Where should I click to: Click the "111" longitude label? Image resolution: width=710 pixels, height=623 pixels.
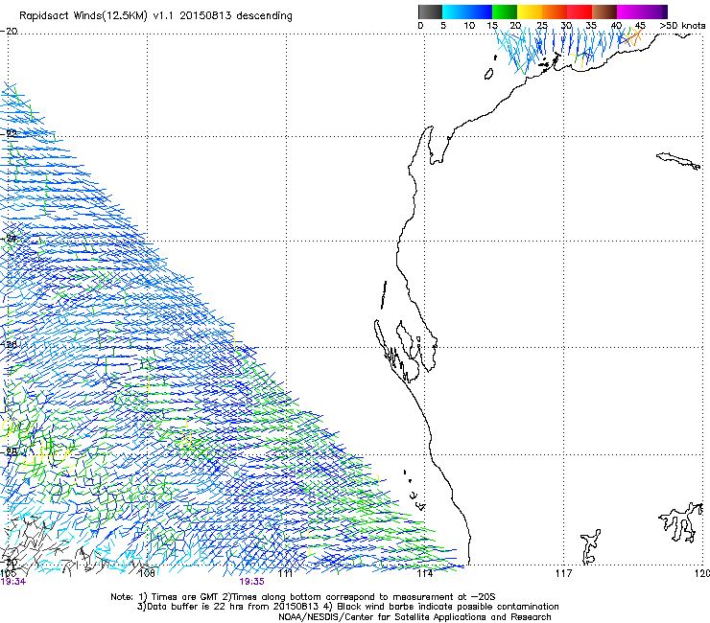click(285, 573)
